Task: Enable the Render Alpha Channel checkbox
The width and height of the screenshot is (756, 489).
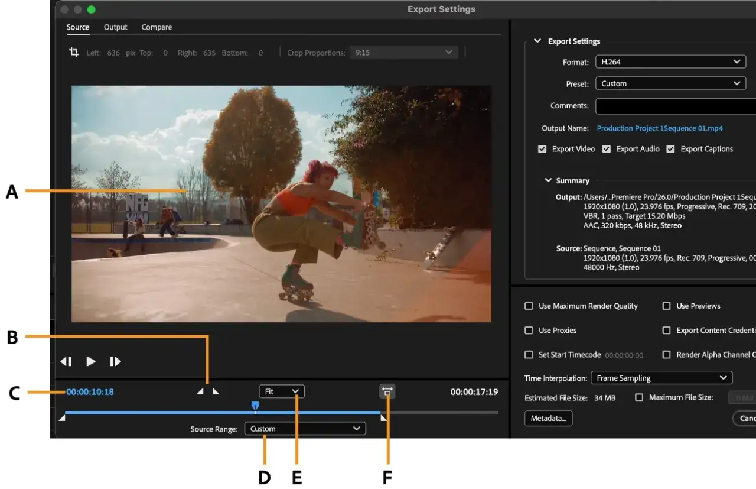Action: point(666,355)
